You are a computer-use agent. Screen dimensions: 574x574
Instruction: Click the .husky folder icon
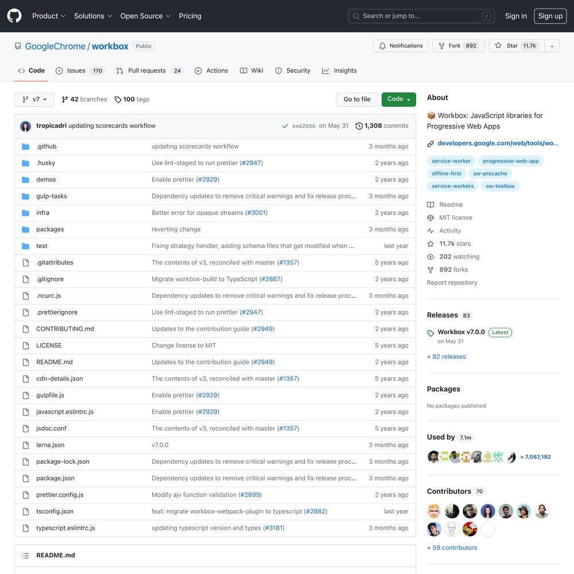point(25,163)
